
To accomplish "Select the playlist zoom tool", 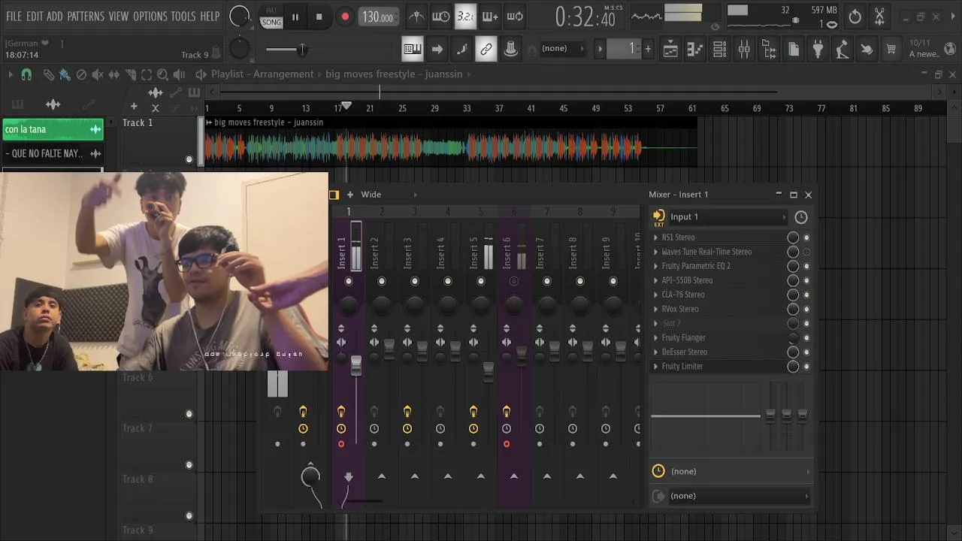I will tap(162, 74).
